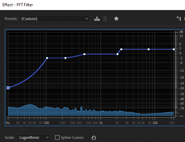The image size is (185, 142).
Task: Click the Presets dropdown chevron arrow
Action: tap(87, 19)
